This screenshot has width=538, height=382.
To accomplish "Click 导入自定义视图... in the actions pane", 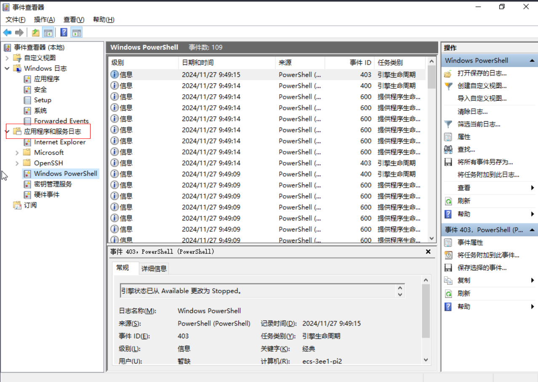I will click(482, 98).
